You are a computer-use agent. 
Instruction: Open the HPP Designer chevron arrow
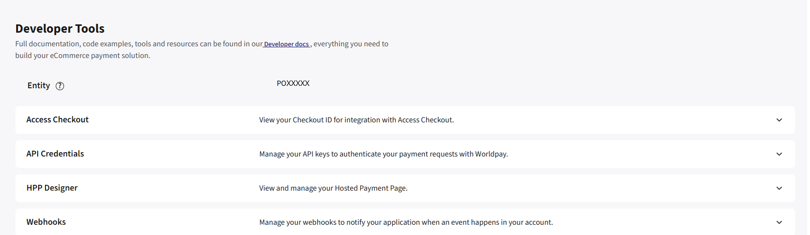[x=779, y=188]
